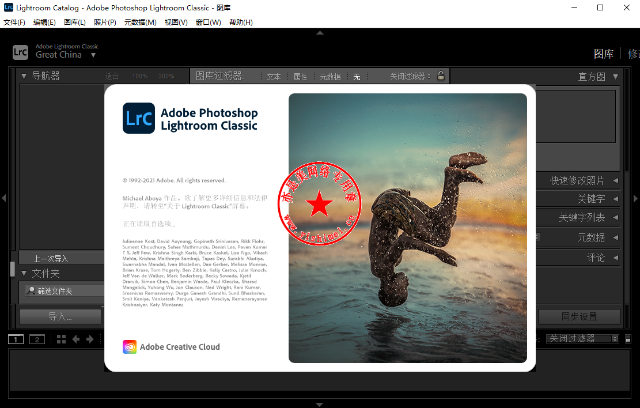Open the 元数据(M) menu

pos(141,22)
